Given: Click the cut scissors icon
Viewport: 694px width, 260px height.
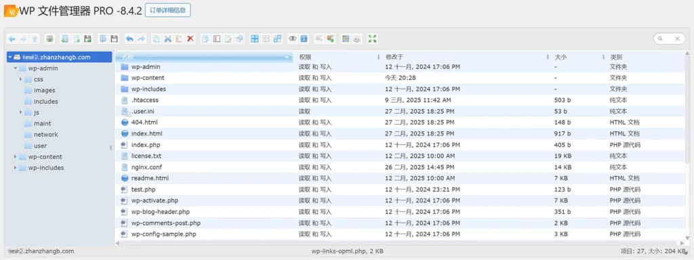Looking at the screenshot, I should [168, 39].
